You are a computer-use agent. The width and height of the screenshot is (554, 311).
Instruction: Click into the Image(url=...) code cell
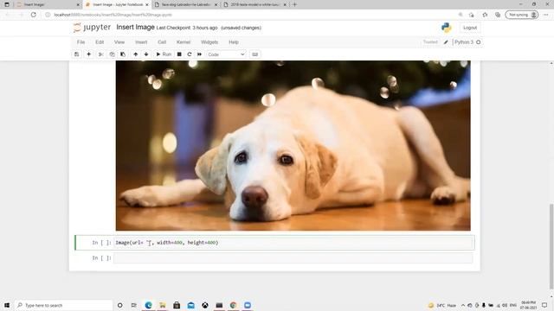pos(293,243)
